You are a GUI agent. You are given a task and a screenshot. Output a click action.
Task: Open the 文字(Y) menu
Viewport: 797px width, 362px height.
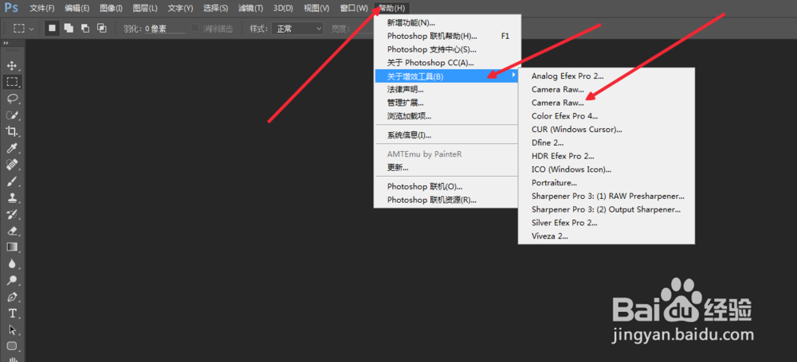point(180,9)
